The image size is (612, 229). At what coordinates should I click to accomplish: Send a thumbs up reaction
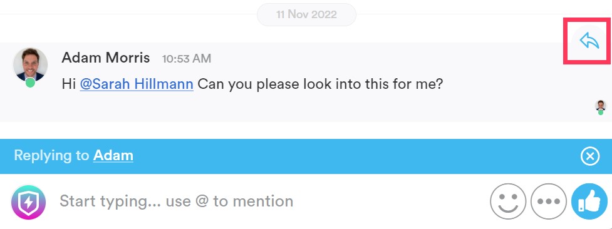tap(589, 201)
